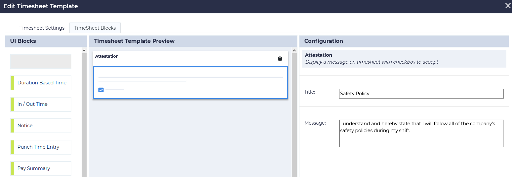Click the template preview scroll up arrow

[x=294, y=50]
